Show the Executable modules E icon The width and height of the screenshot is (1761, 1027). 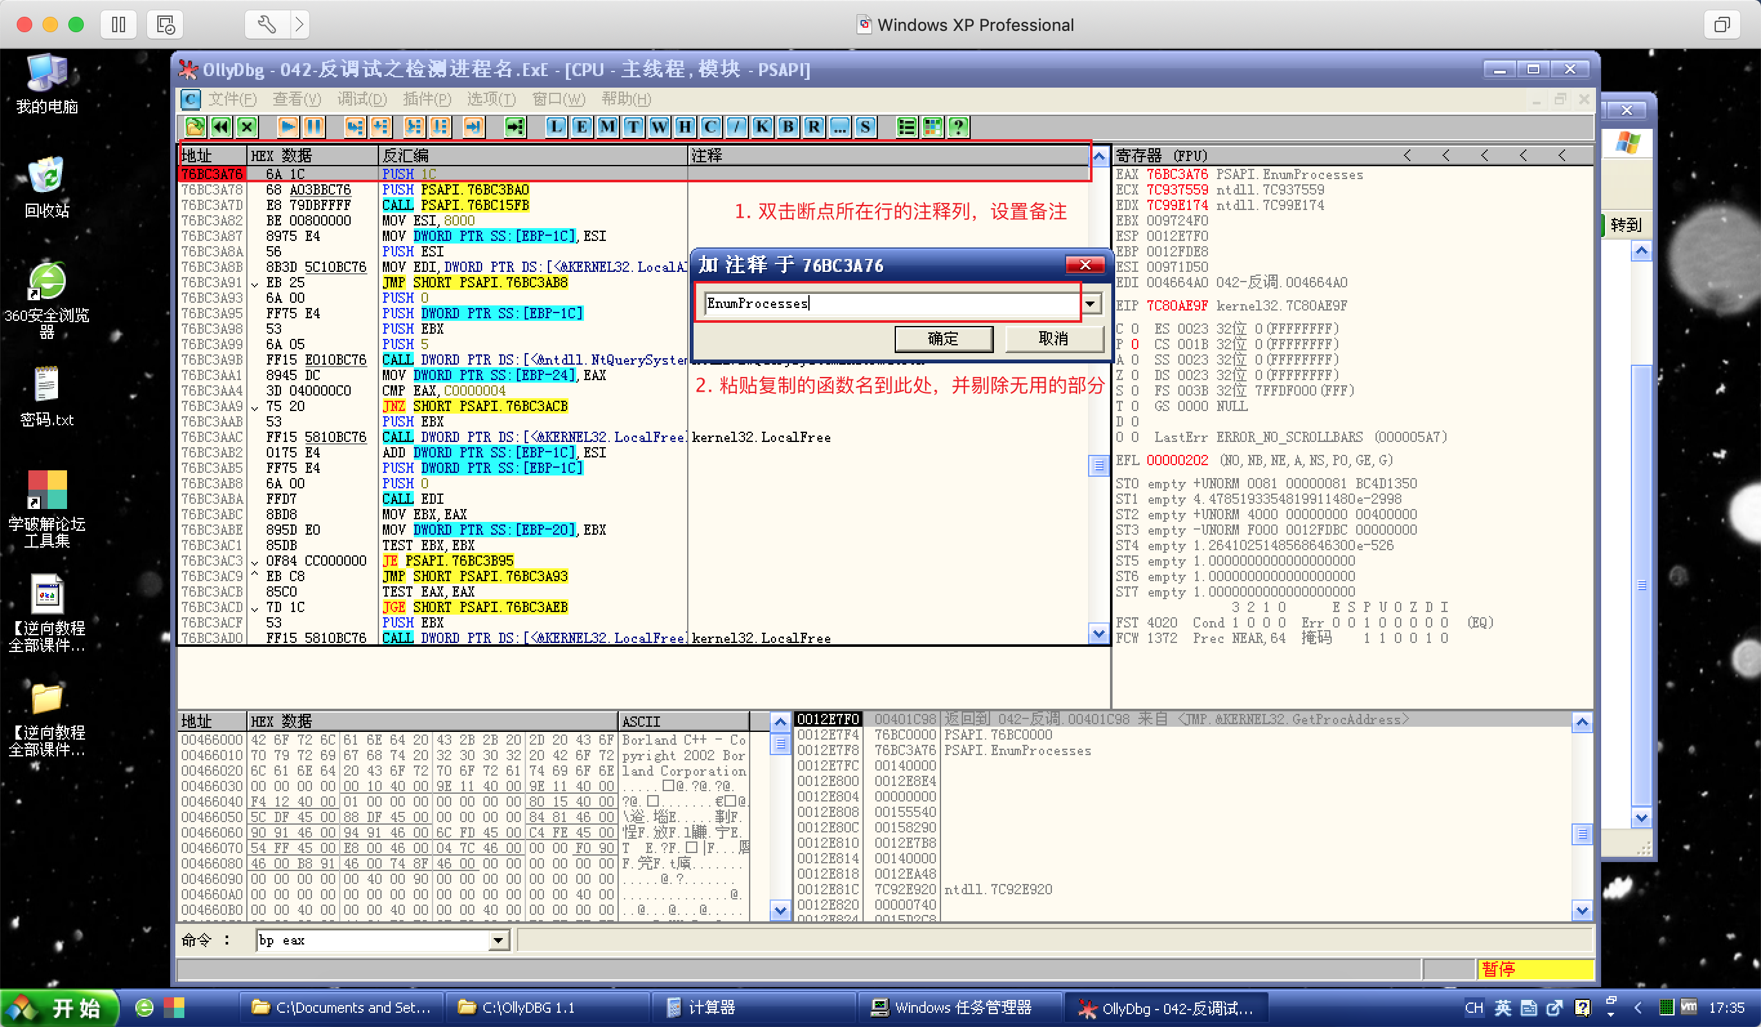[x=581, y=126]
